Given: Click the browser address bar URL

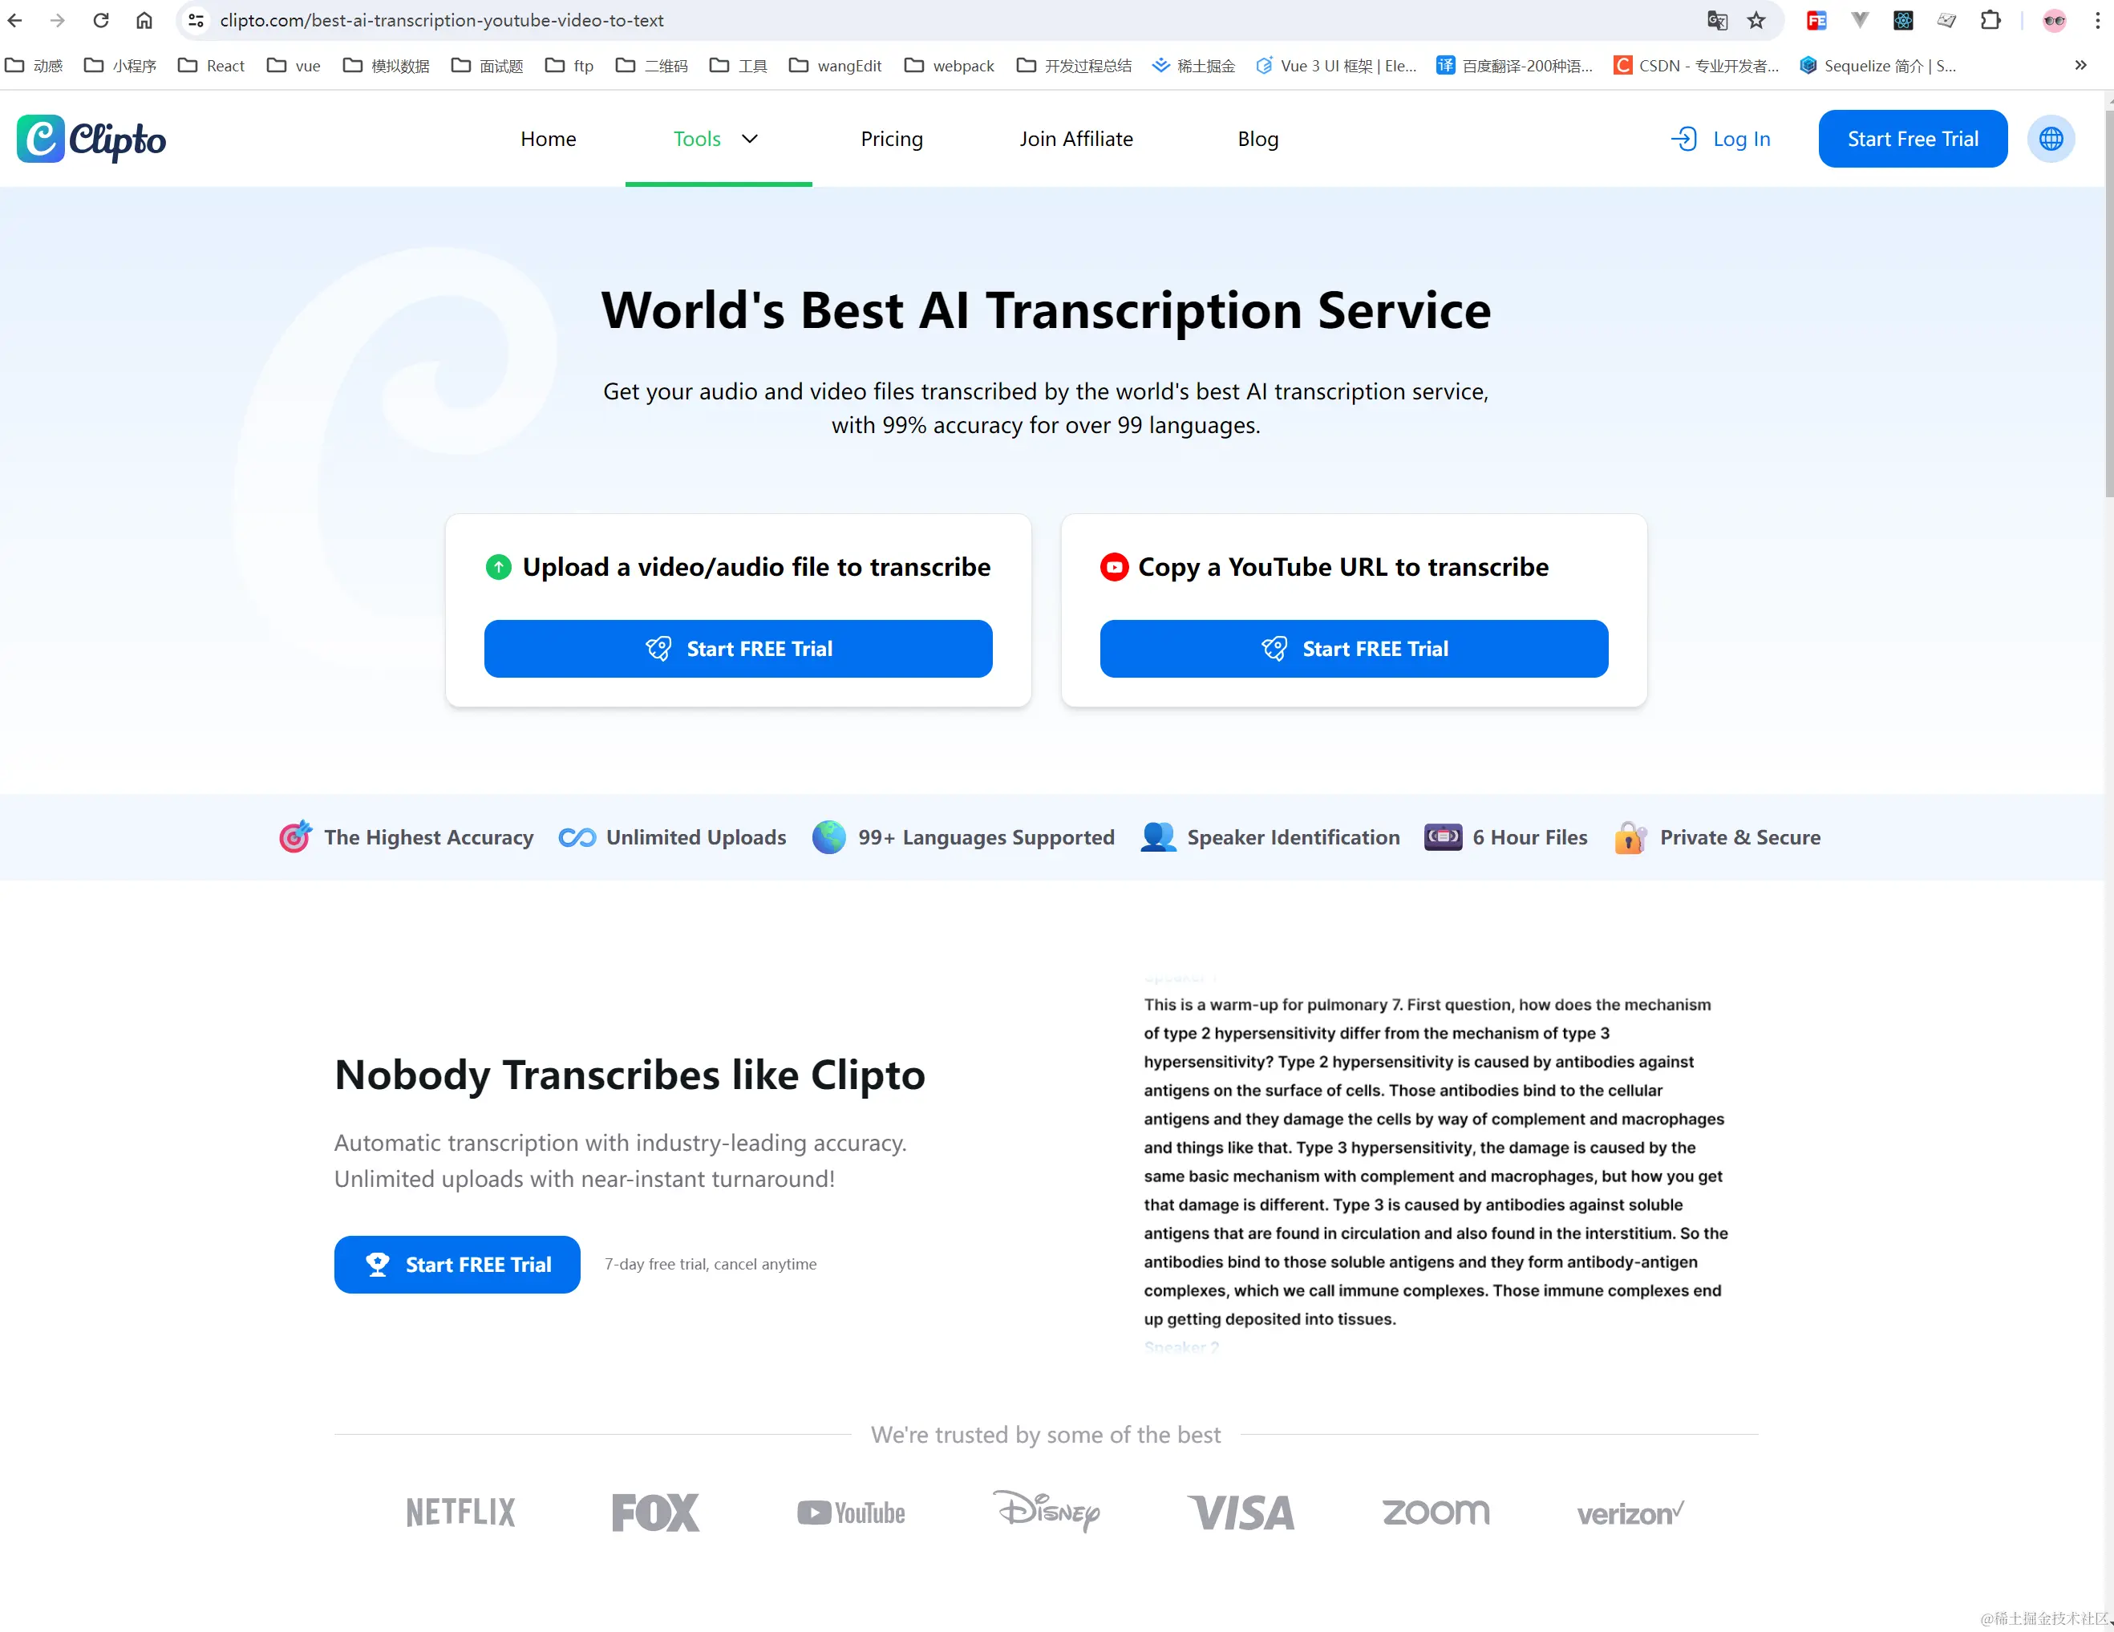Looking at the screenshot, I should (x=441, y=20).
